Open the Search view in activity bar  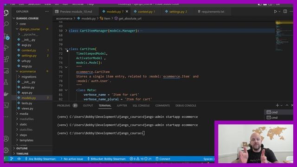[x=6, y=24]
